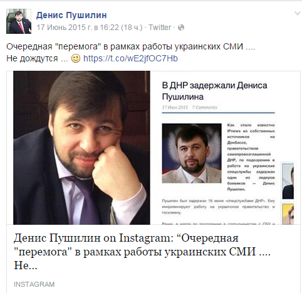Click the article paragraph starting Как стало известно
The width and height of the screenshot is (302, 293).
click(x=251, y=157)
